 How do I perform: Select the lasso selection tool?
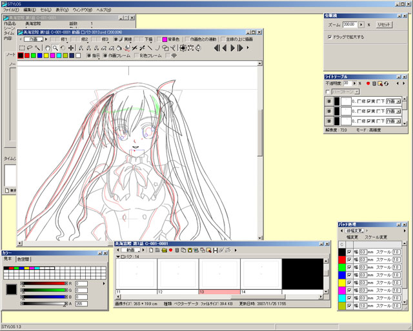[30, 48]
